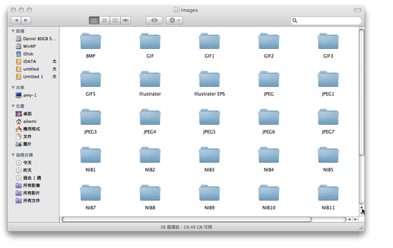This screenshot has width=393, height=248.
Task: Click the horizontal scroll left arrow
Action: (350, 219)
